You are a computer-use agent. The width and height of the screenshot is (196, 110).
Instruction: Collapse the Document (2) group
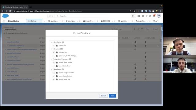click(52, 49)
